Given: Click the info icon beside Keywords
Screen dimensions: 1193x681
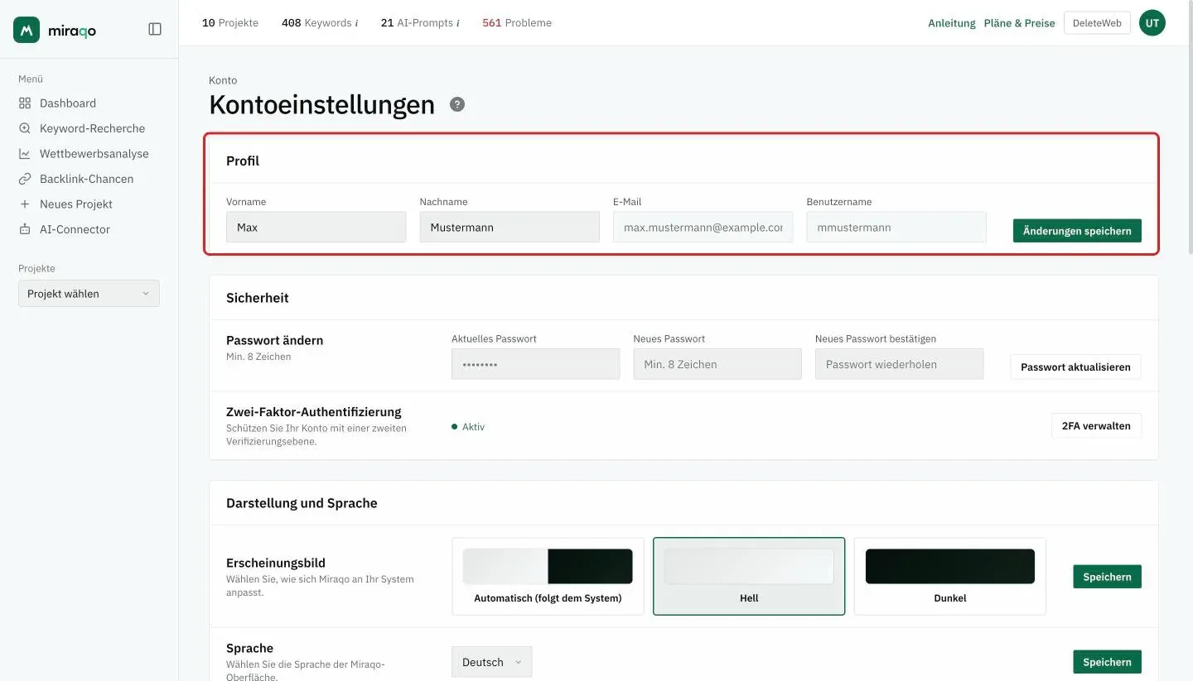Looking at the screenshot, I should point(356,23).
